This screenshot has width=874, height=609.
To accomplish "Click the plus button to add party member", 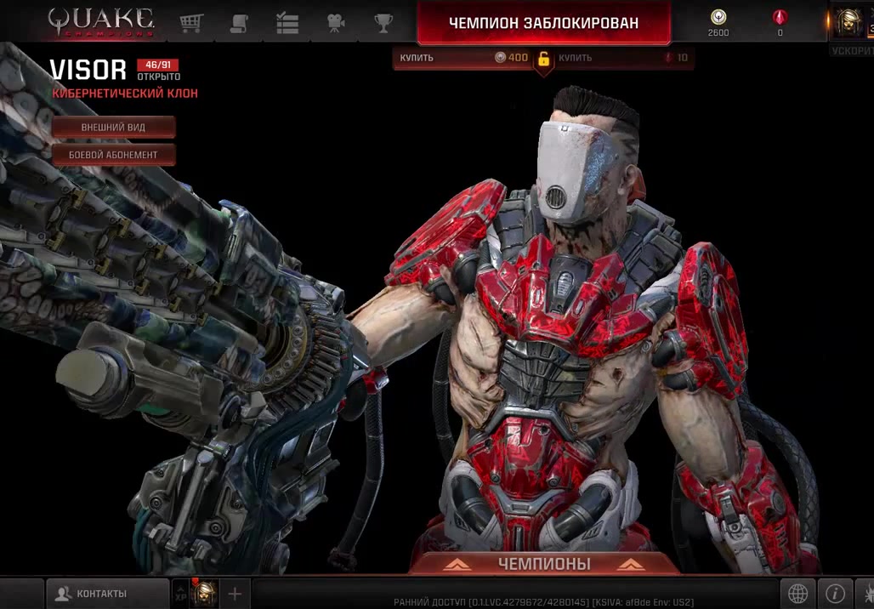I will (236, 593).
